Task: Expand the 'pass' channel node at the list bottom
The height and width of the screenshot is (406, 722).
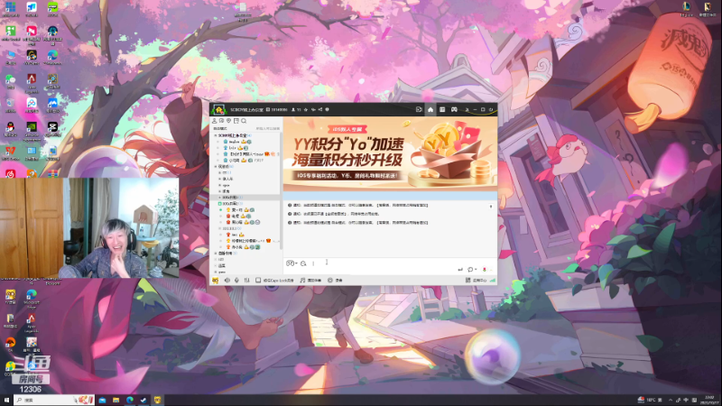Action: pos(215,272)
